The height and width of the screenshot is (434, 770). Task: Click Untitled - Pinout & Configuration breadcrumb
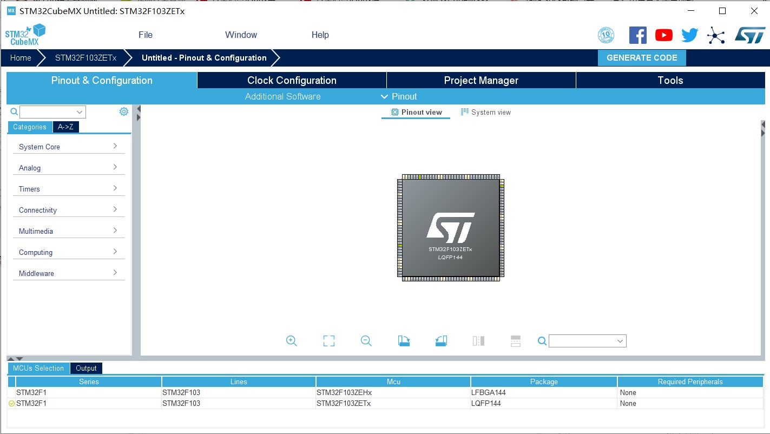(x=204, y=58)
